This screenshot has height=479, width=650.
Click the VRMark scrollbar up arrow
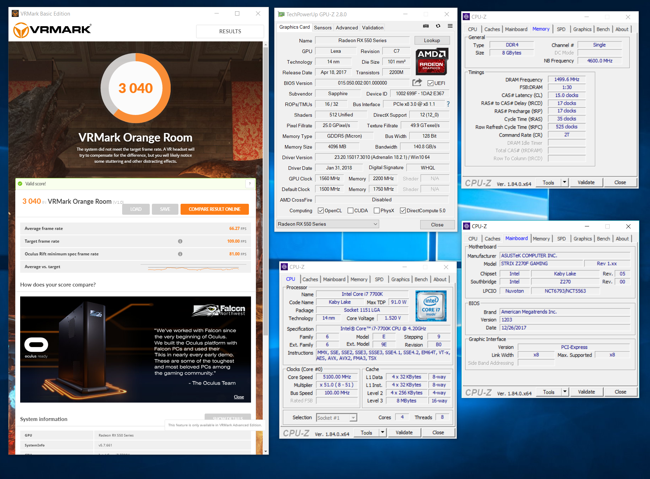[266, 45]
